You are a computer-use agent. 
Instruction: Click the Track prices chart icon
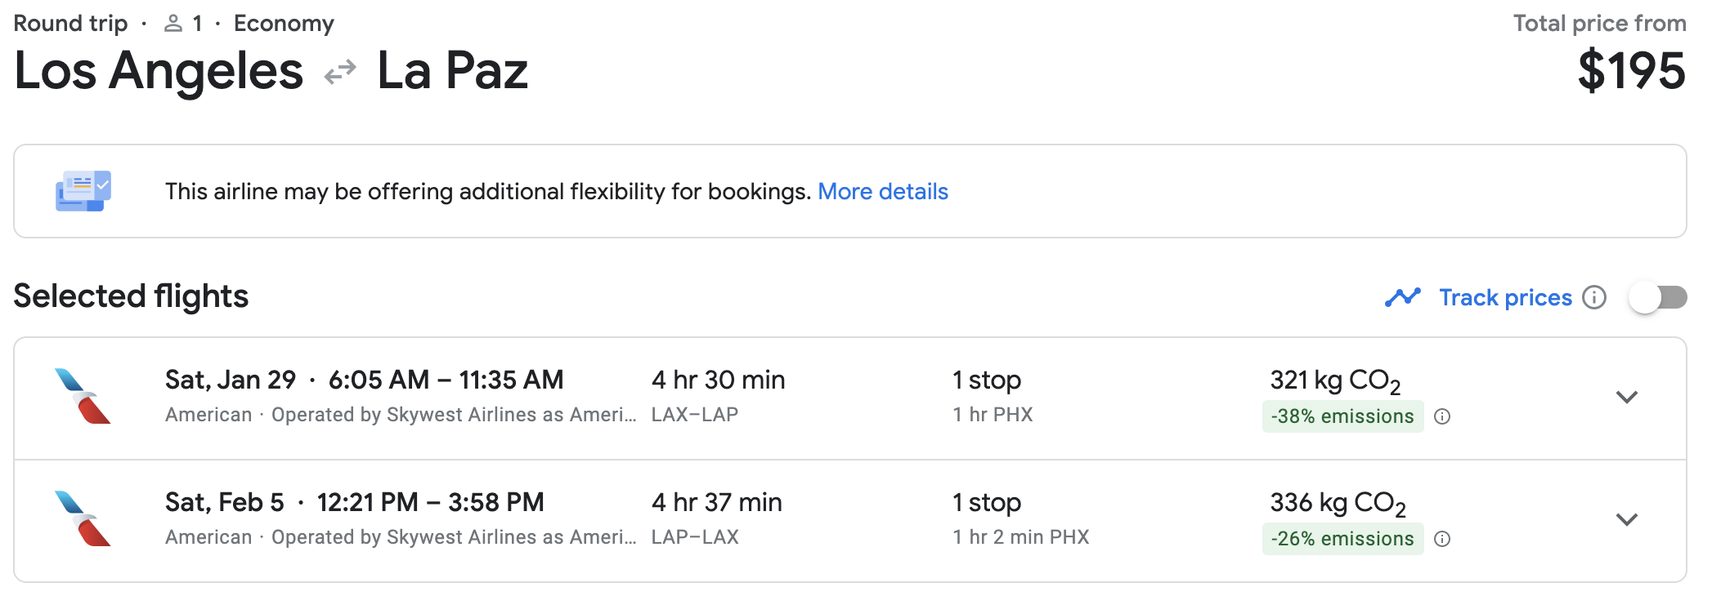pos(1404,297)
